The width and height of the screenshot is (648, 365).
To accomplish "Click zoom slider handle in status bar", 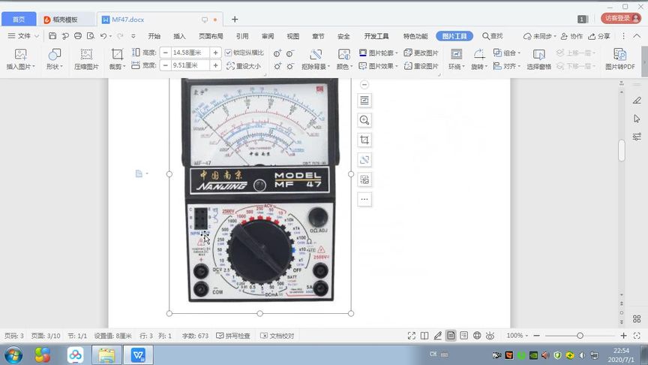I will click(x=580, y=336).
